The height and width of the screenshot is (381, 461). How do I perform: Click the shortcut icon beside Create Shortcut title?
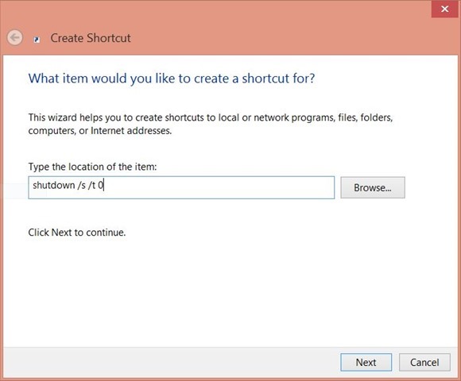(x=37, y=40)
